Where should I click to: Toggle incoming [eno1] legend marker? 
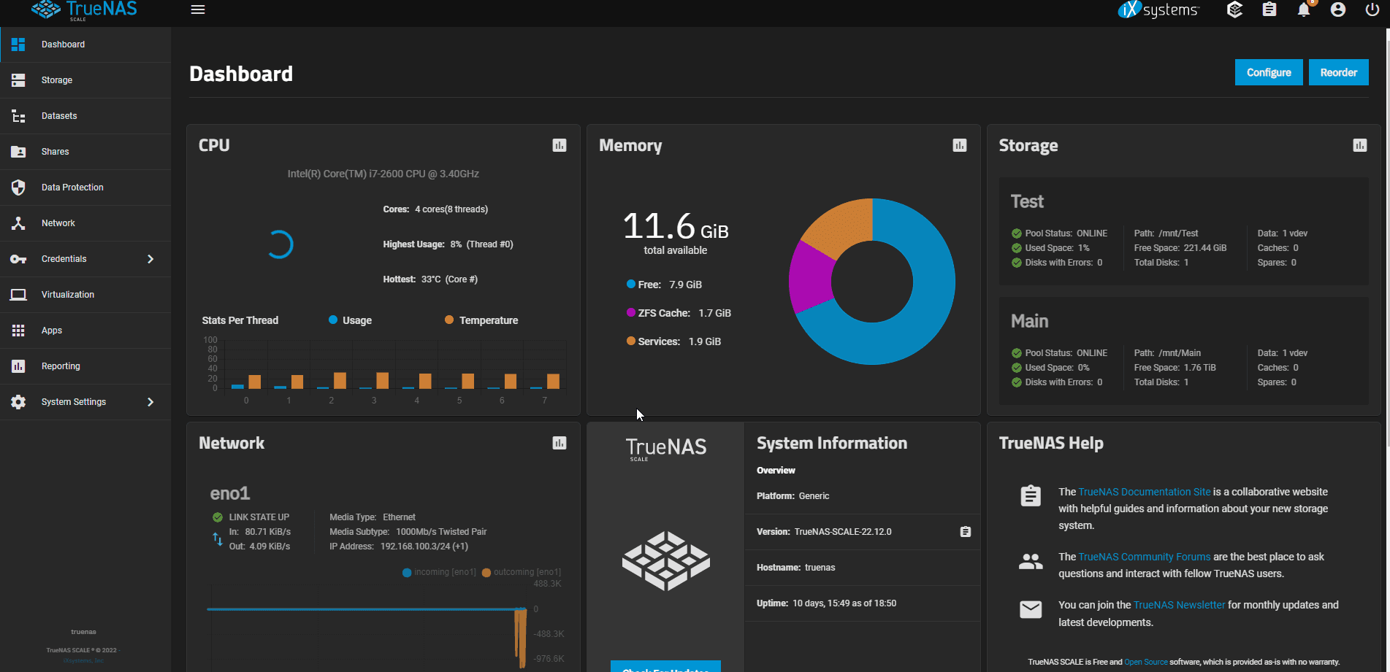point(407,572)
